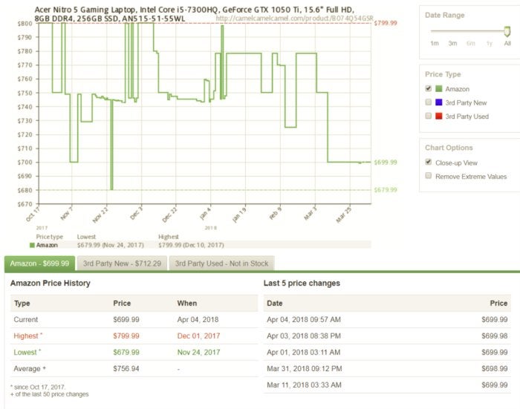Set date range to All
The width and height of the screenshot is (520, 409).
point(507,43)
